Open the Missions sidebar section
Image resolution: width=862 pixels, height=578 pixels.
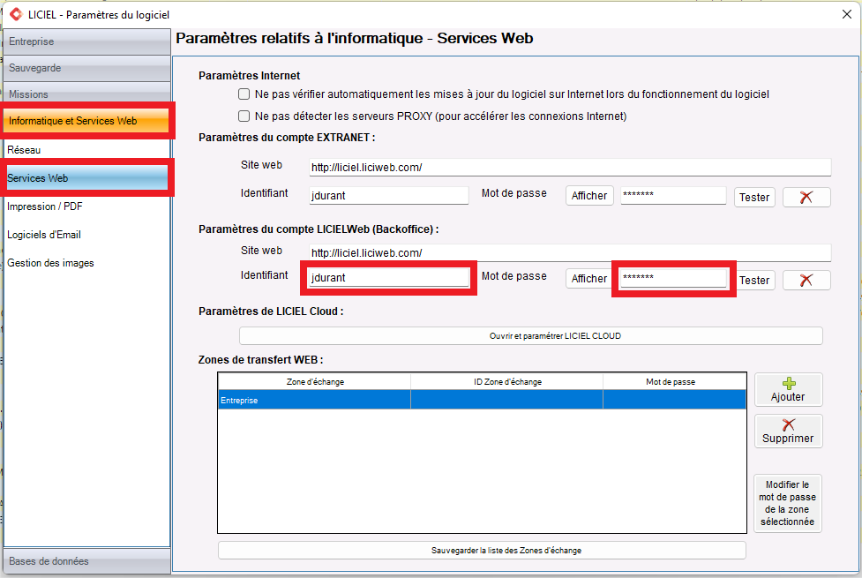click(86, 94)
